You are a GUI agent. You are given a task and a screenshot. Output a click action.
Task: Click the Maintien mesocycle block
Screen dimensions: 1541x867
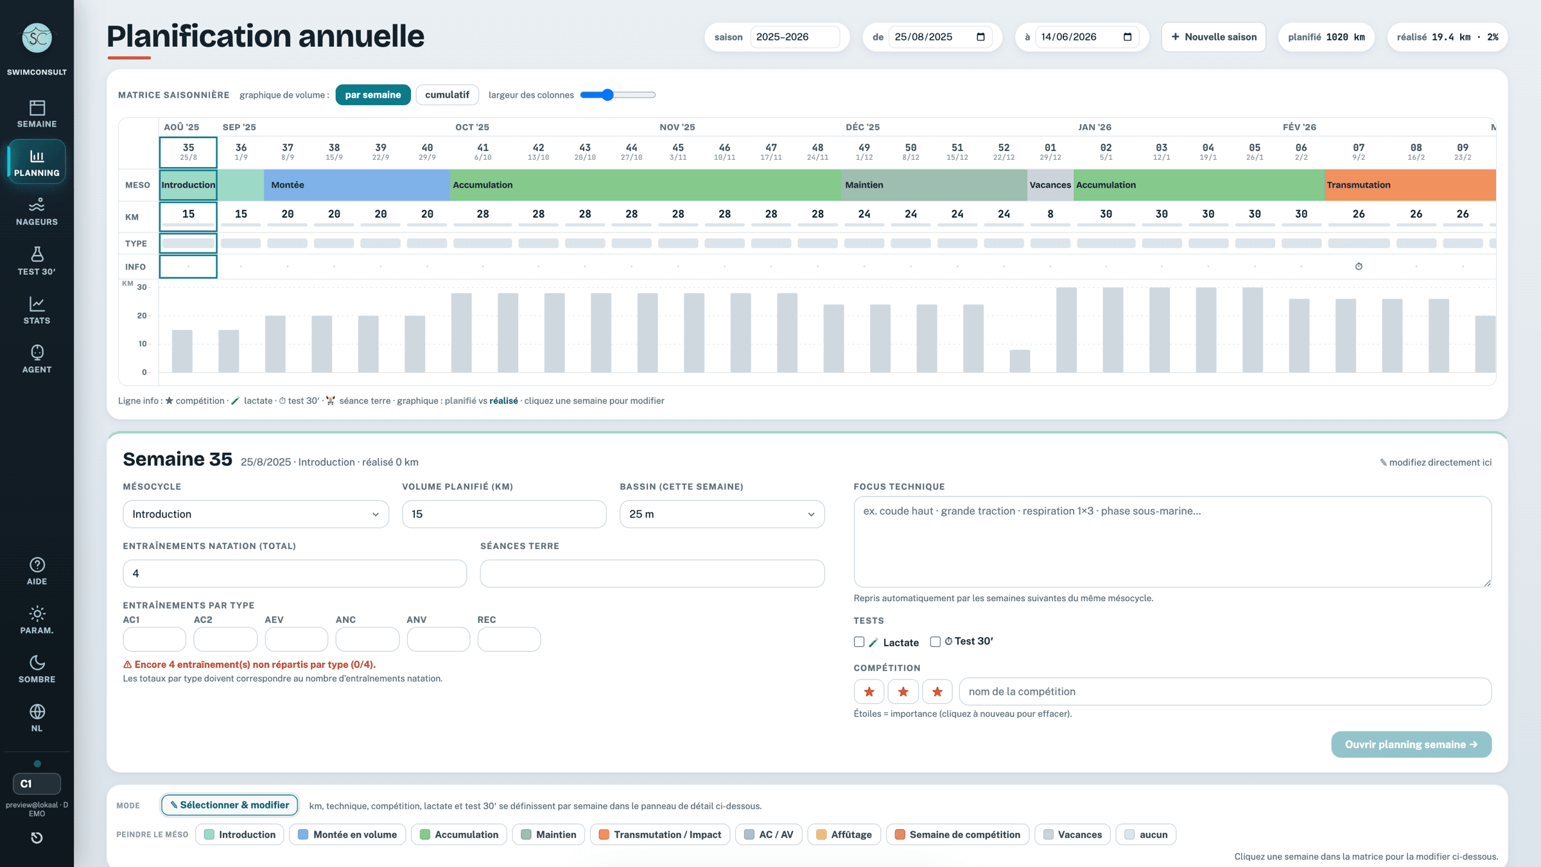pos(934,185)
